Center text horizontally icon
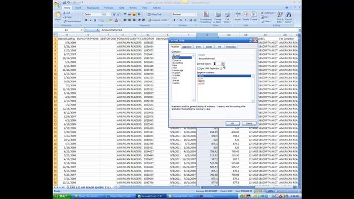354x199 pixels. [129, 20]
